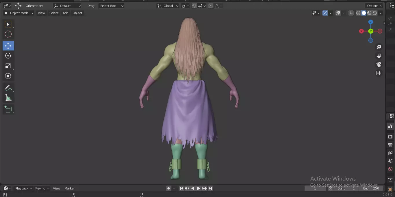Play the animation forward

199,188
